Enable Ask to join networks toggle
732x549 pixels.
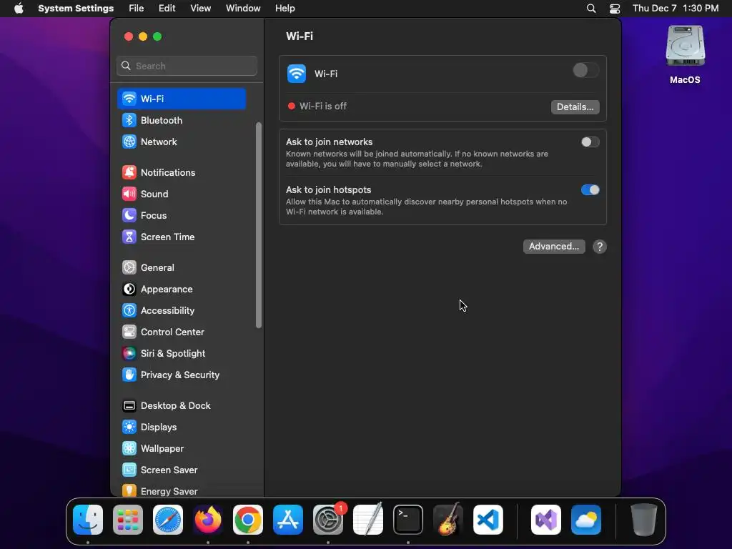(590, 142)
